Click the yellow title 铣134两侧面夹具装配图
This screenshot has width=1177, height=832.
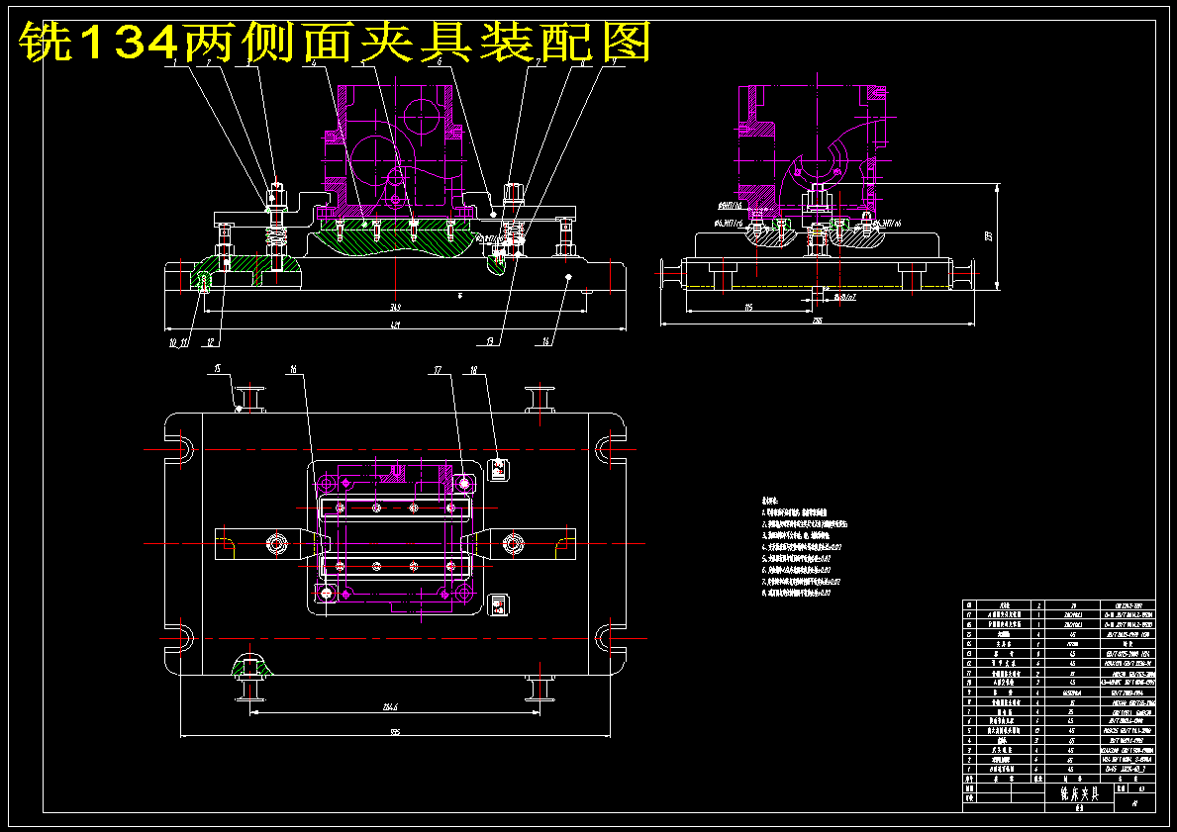335,42
